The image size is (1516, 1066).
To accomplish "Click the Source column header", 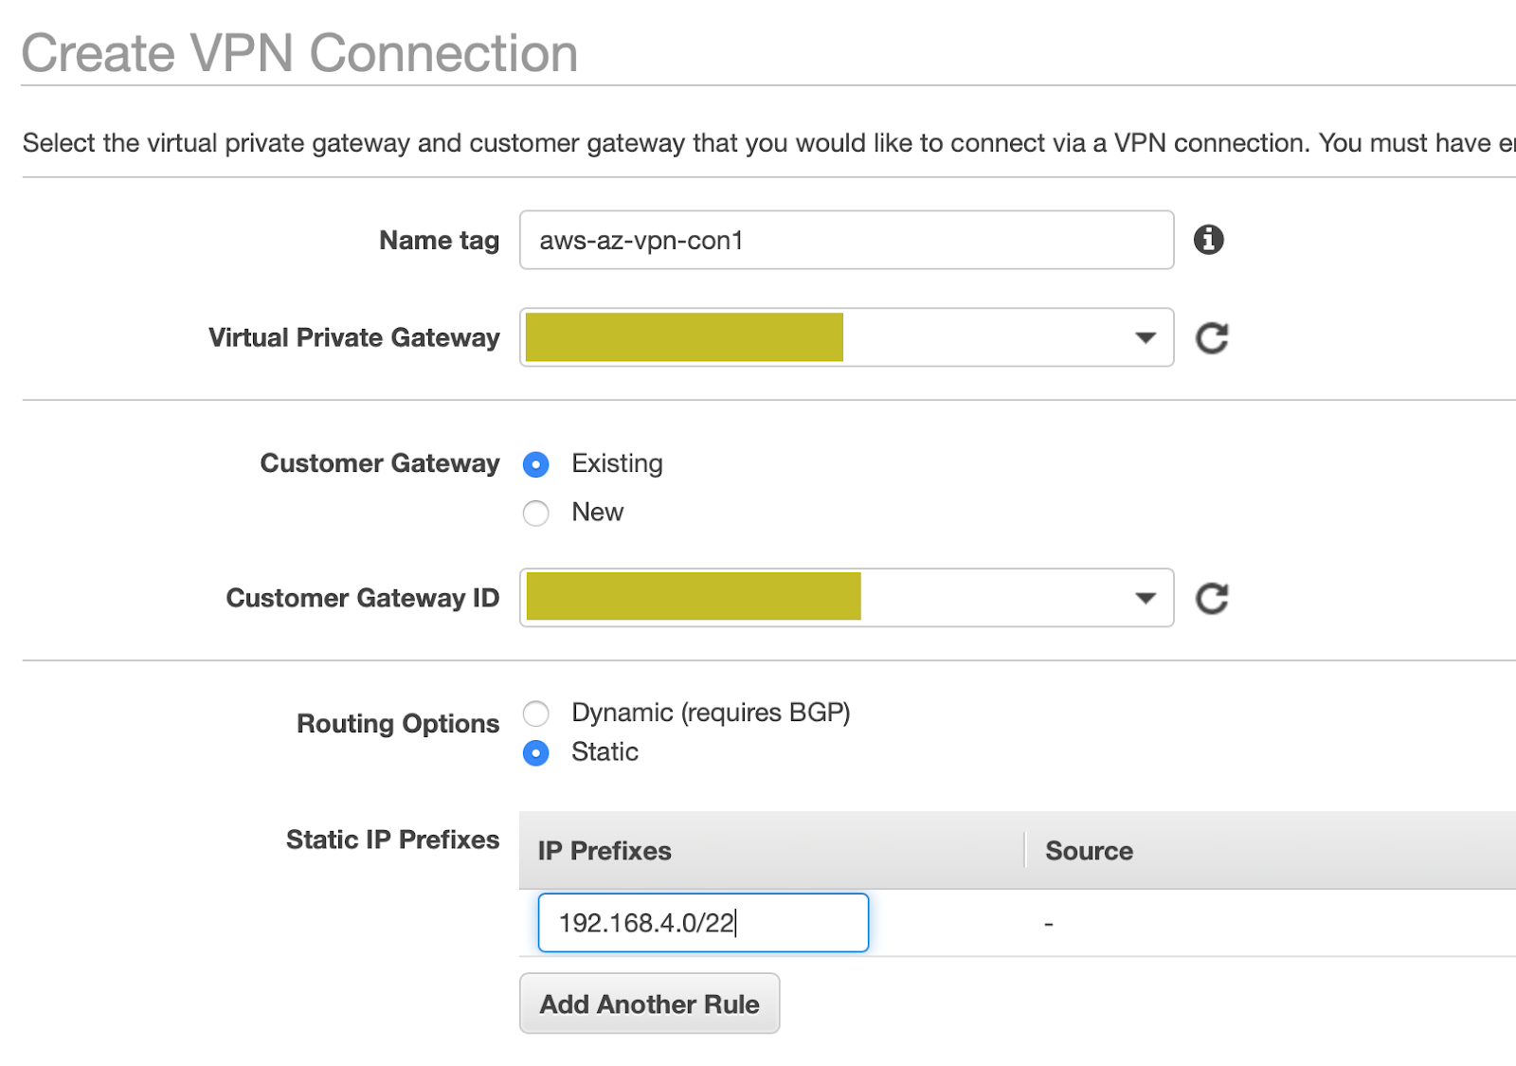I will pos(1089,851).
